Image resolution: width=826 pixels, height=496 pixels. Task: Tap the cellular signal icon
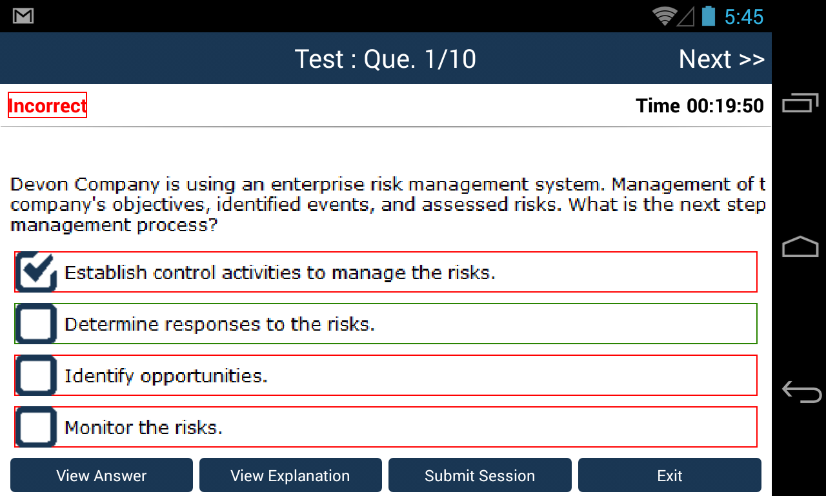coord(685,16)
